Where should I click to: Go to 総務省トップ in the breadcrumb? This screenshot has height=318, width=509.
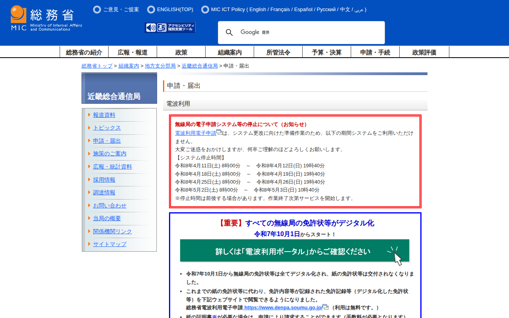(x=97, y=66)
